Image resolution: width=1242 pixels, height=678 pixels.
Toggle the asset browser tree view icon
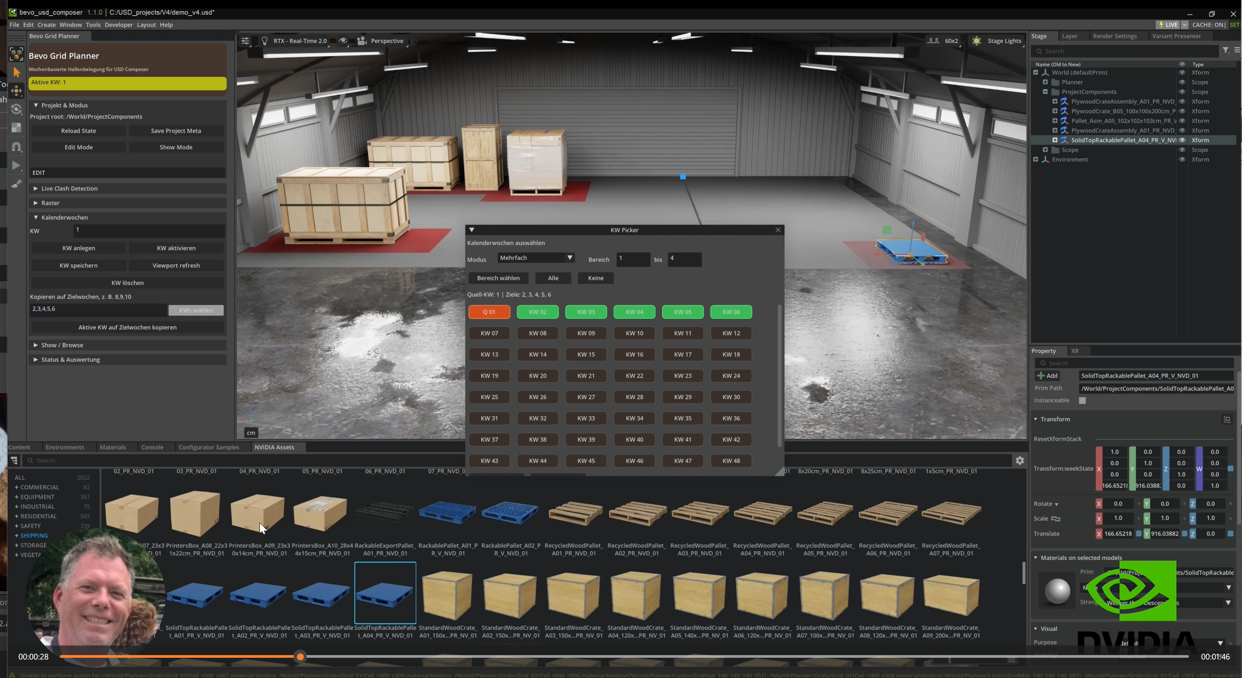coord(14,461)
